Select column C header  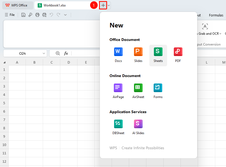pyautogui.click(x=51, y=62)
